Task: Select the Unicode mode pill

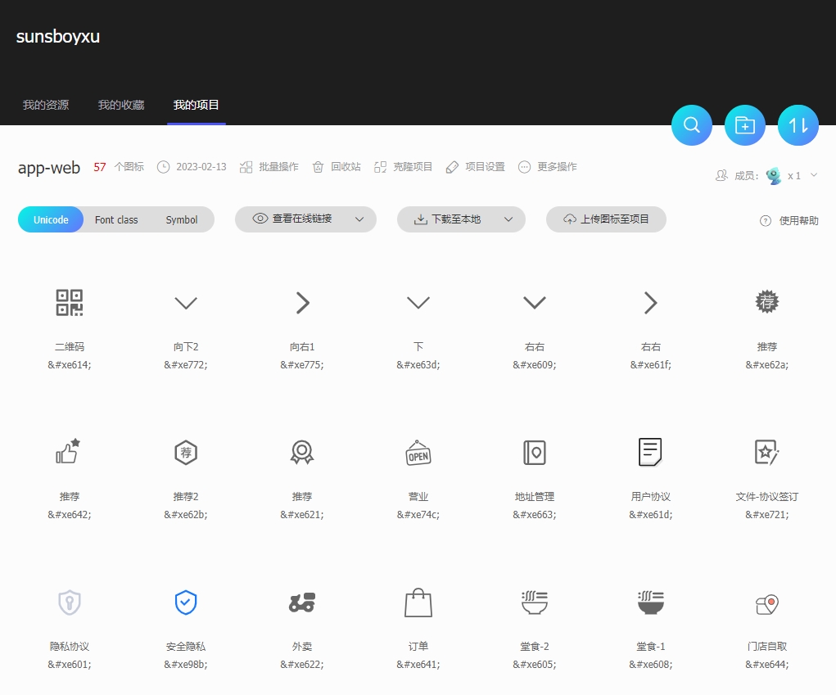Action: [x=50, y=219]
